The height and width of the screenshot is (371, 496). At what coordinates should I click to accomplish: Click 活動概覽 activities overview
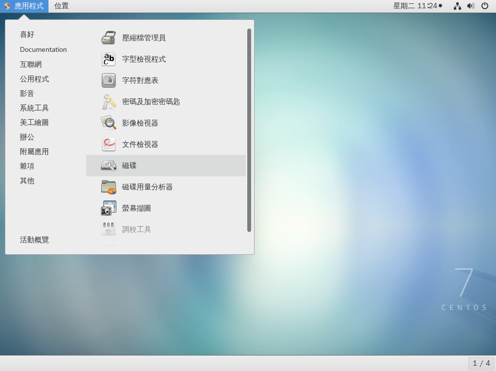tap(34, 240)
